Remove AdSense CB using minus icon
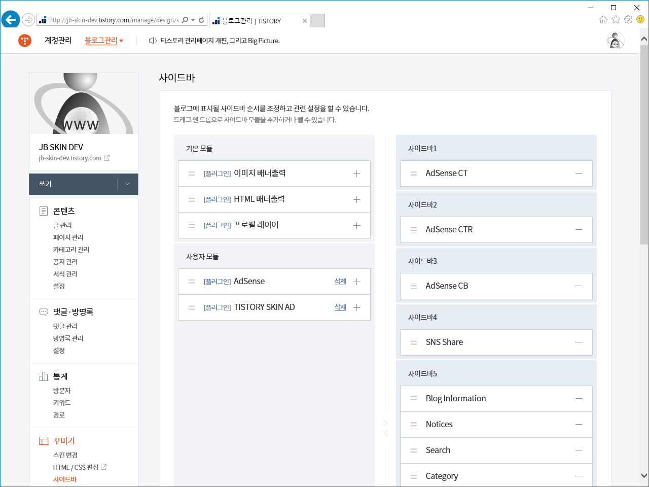This screenshot has height=487, width=649. tap(579, 286)
